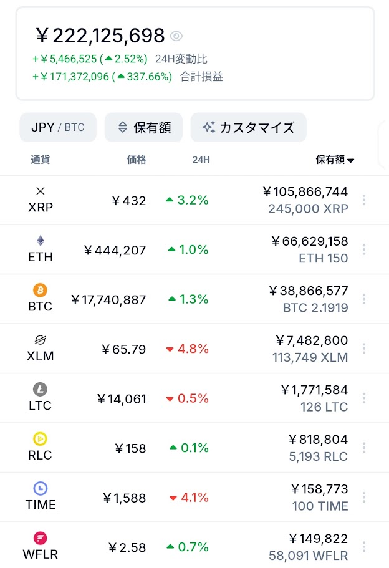Open the 保有額 sort selector button
389x568 pixels.
coord(144,127)
